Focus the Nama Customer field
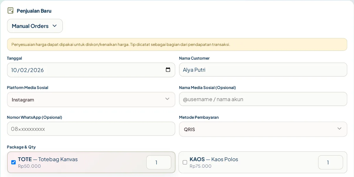The height and width of the screenshot is (177, 354). point(263,70)
